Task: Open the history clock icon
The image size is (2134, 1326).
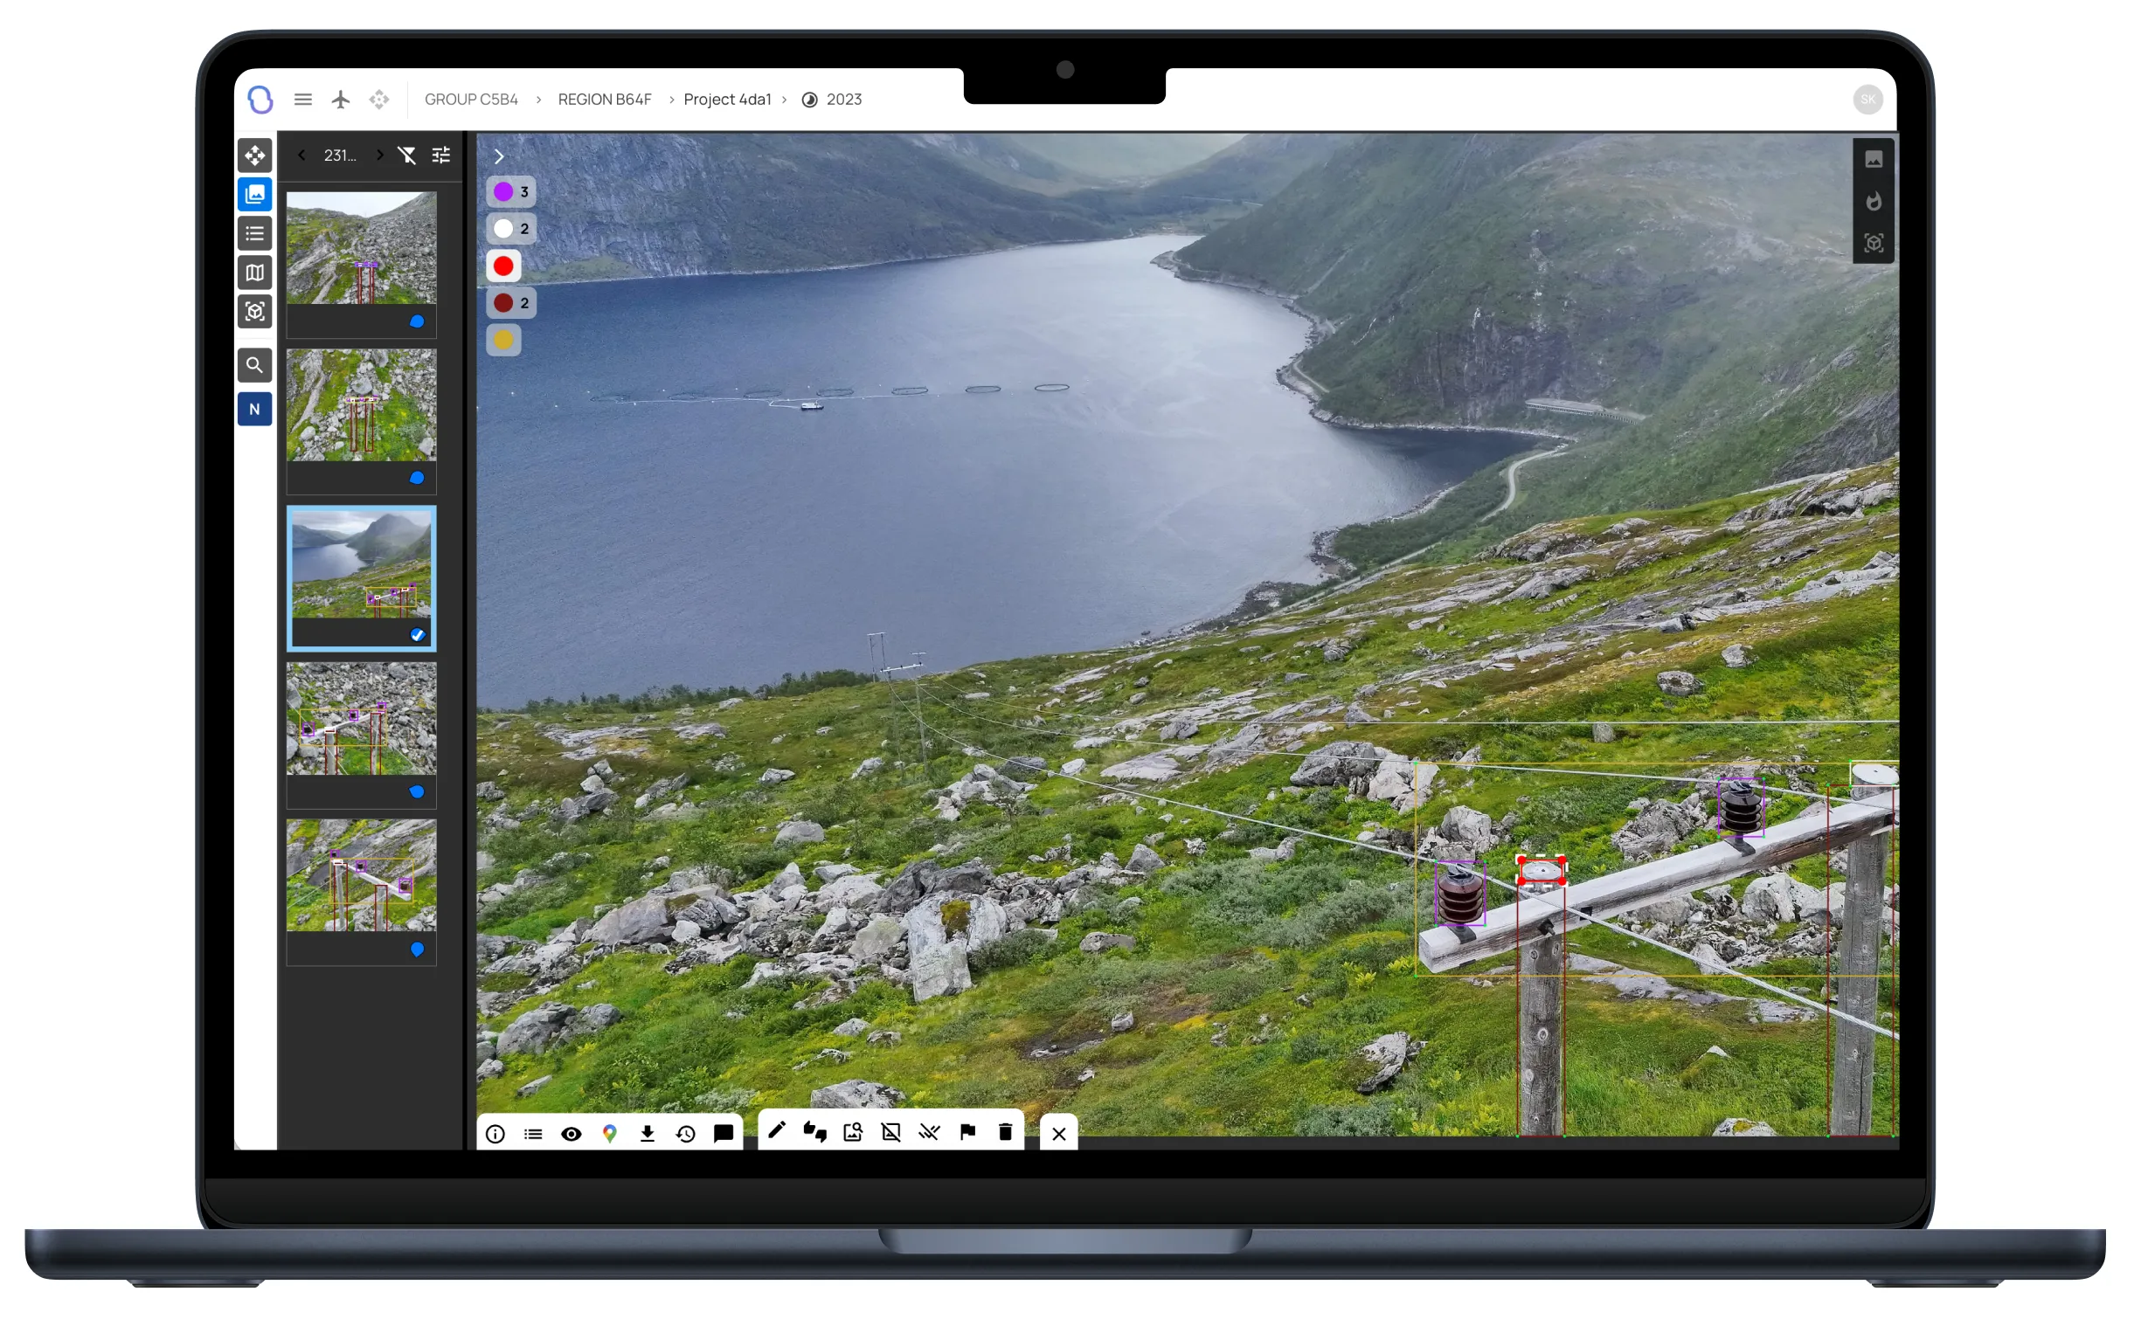Action: coord(686,1134)
